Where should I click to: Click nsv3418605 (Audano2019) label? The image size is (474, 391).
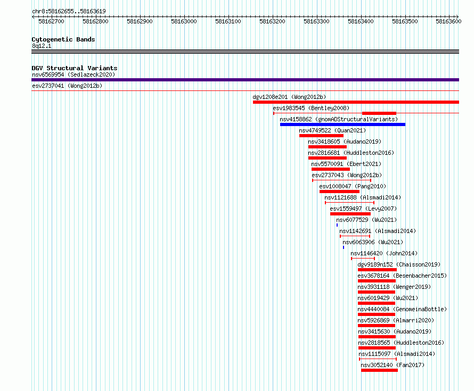pos(345,142)
